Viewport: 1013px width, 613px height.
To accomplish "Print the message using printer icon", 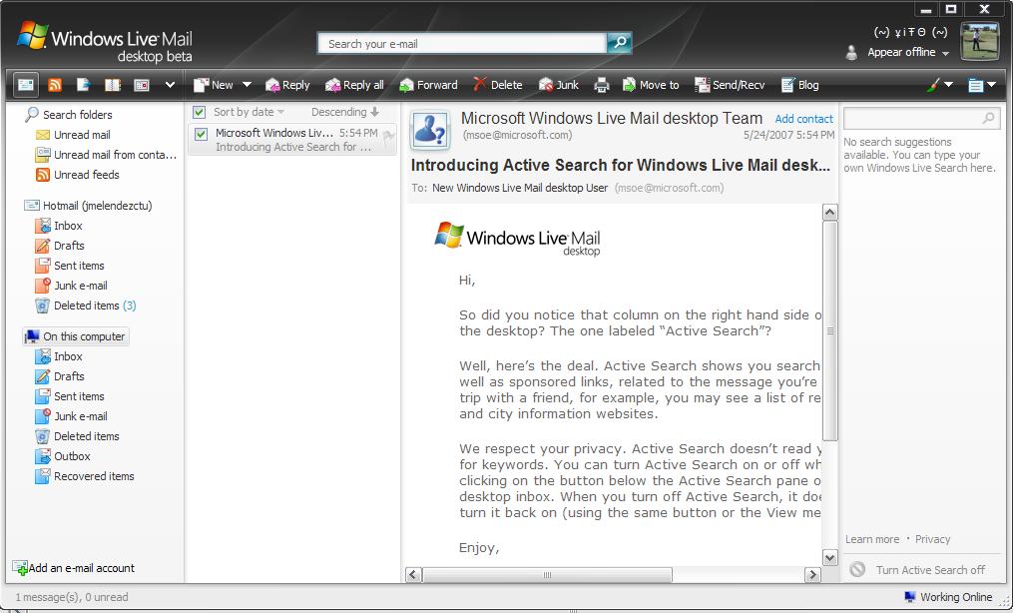I will pos(602,85).
